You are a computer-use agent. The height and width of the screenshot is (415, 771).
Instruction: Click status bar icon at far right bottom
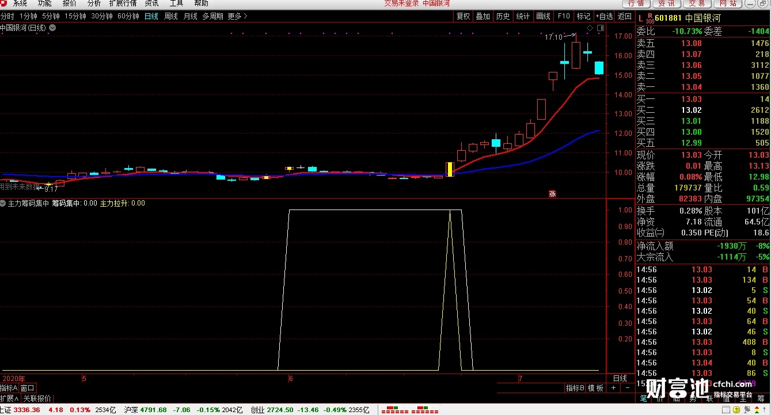click(763, 410)
